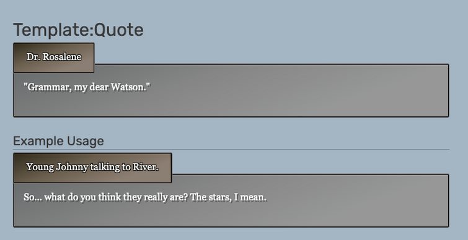Click the "So... what do you think" quote line
Viewport: 468px width, 240px height.
pos(145,197)
